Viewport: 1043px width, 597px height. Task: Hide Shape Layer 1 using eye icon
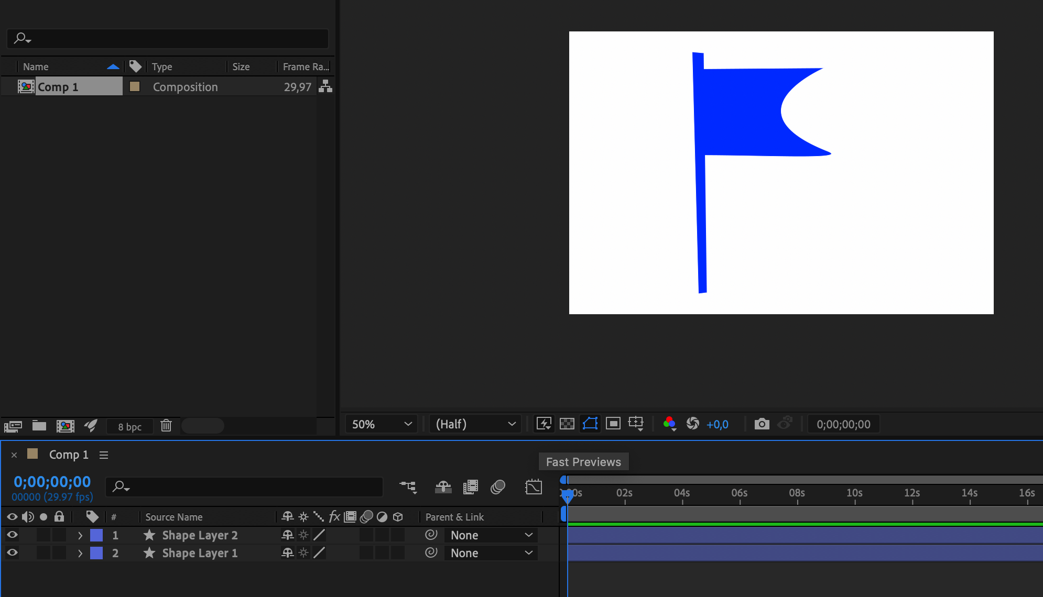(x=12, y=552)
